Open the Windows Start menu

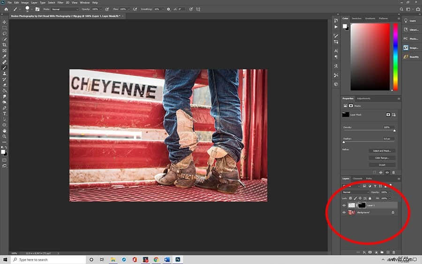(x=5, y=260)
